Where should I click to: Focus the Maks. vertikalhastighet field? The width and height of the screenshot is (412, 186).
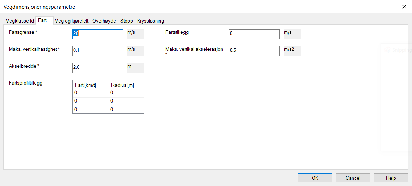97,51
